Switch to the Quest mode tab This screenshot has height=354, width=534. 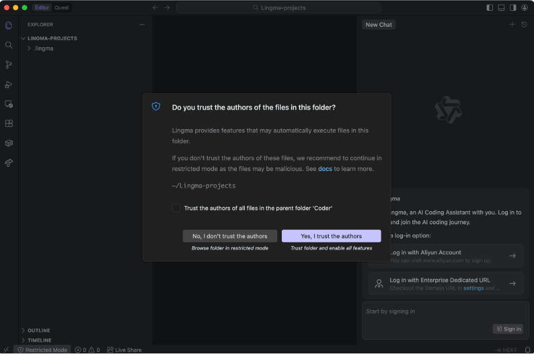(x=62, y=7)
